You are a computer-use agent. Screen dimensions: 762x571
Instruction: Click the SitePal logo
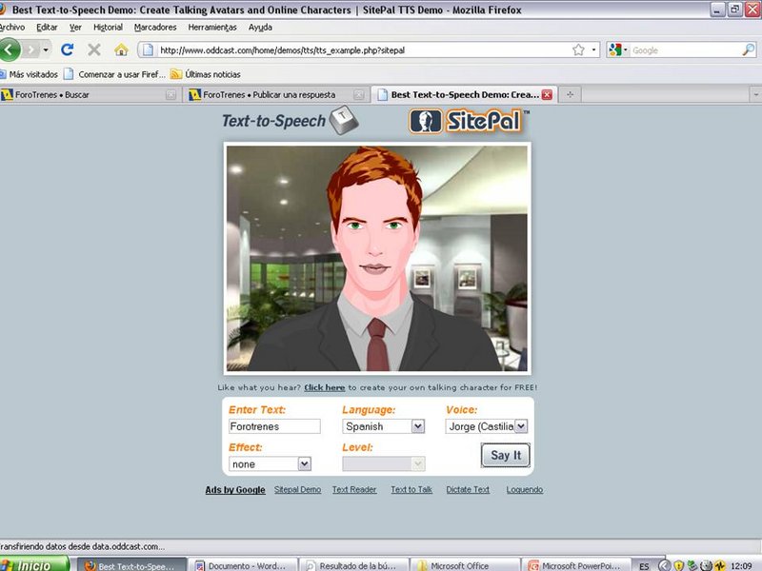tap(469, 121)
